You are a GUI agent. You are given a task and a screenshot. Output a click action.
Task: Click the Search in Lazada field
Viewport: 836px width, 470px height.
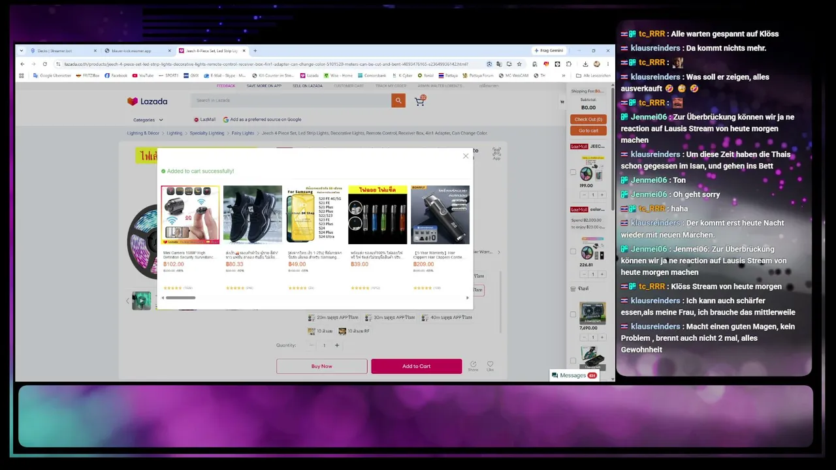291,100
